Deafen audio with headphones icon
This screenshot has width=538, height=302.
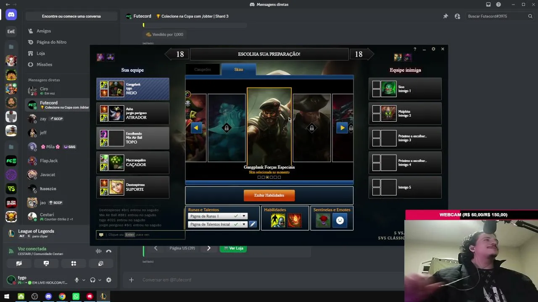pos(92,280)
